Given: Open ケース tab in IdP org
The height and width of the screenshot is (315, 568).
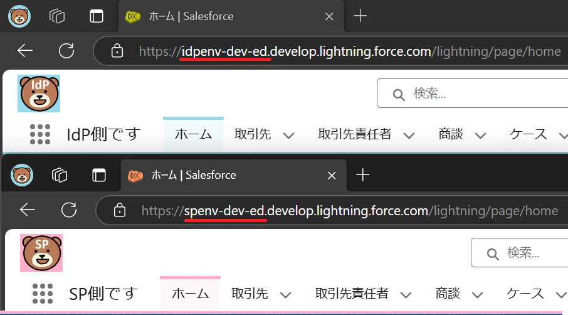Looking at the screenshot, I should click(528, 134).
